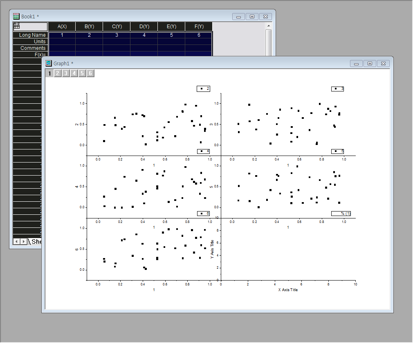Go to next sheet tab arrow in Book1

(23, 241)
